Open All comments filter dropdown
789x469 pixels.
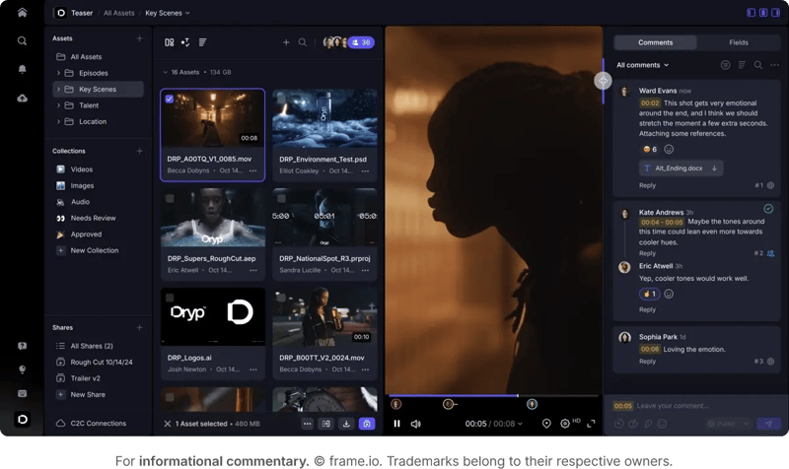(643, 65)
